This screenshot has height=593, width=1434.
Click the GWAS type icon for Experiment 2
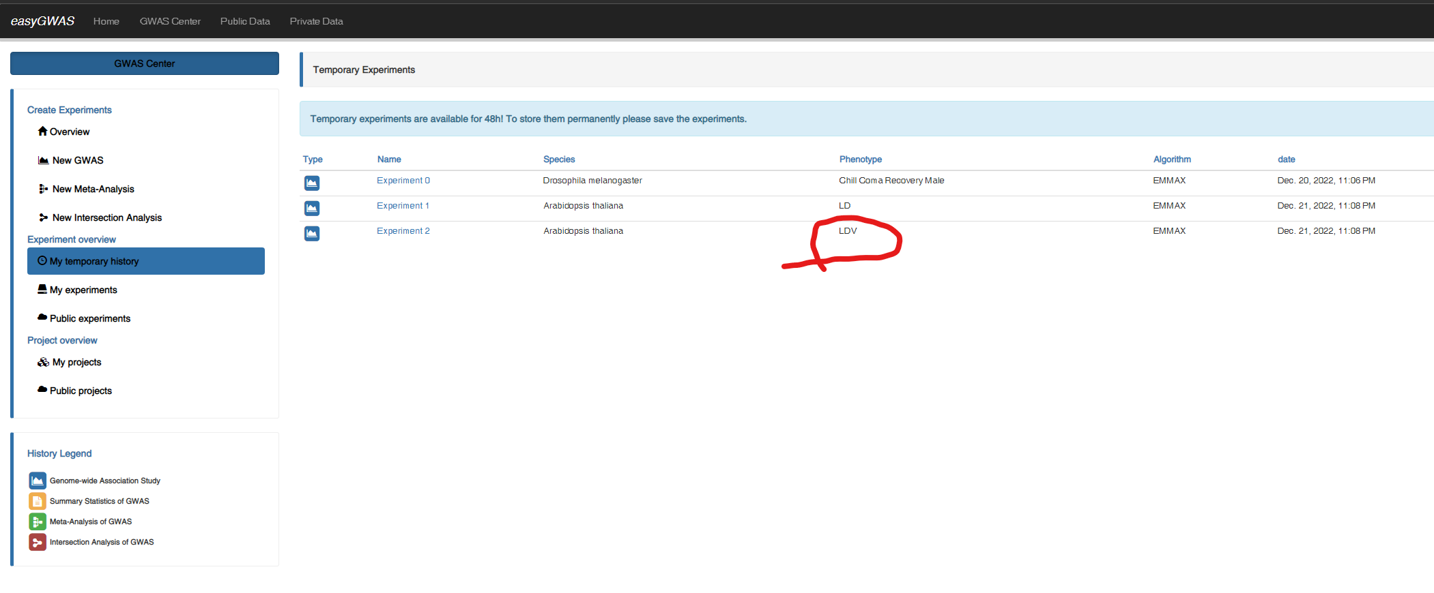(312, 233)
